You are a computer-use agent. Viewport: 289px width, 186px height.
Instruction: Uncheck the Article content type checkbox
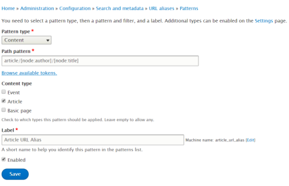click(3, 101)
